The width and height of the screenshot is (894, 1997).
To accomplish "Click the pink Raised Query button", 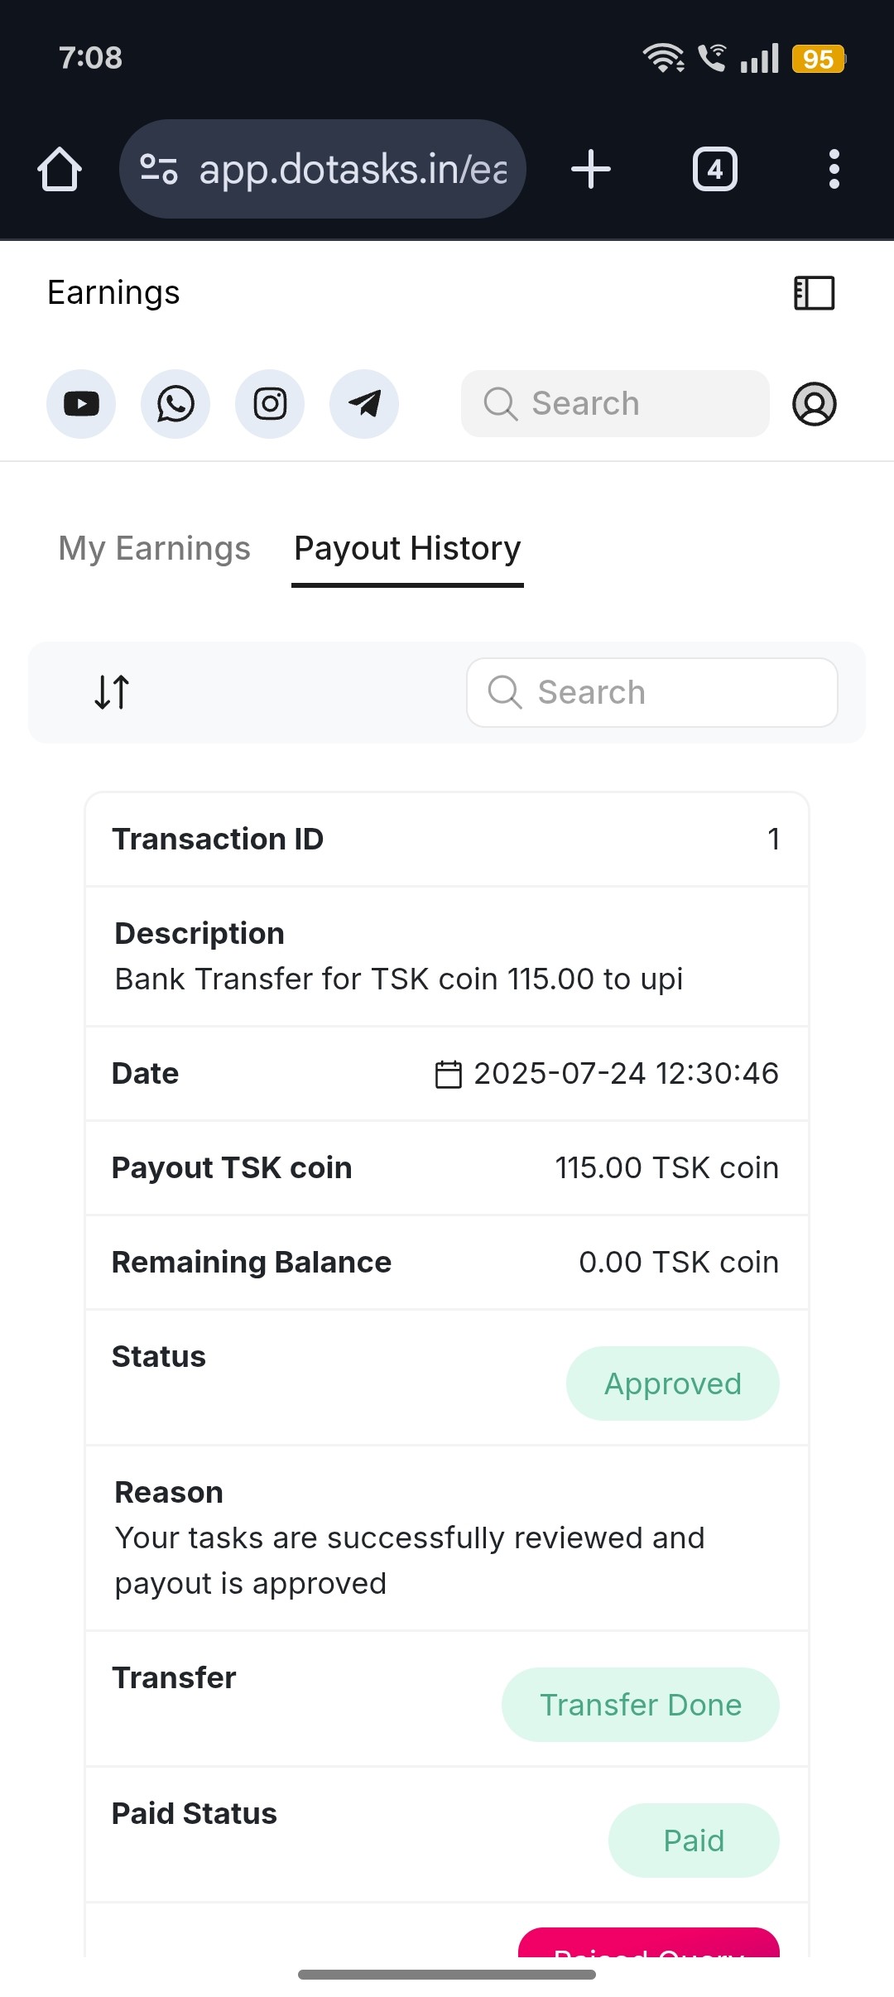I will tap(649, 1944).
